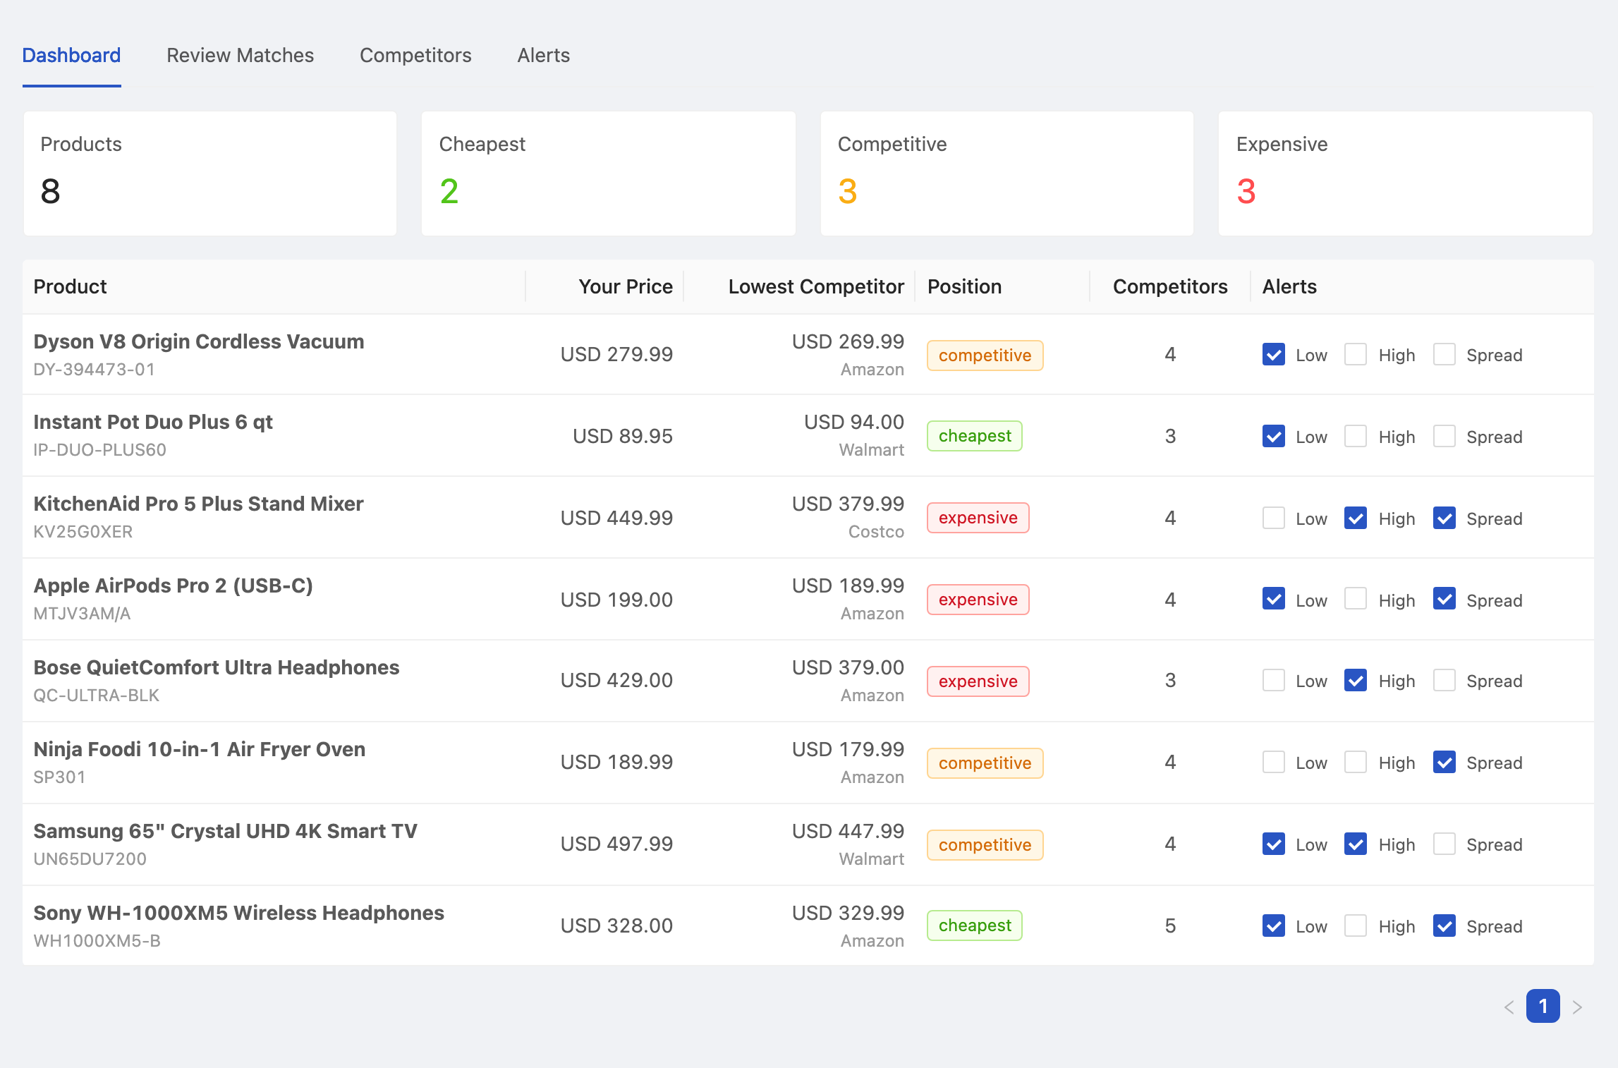Click Your Price USD 497.99
Viewport: 1618px width, 1068px height.
[x=616, y=844]
